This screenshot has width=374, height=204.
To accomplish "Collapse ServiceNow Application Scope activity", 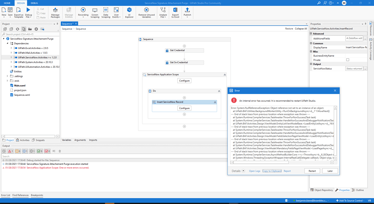I will [x=225, y=75].
